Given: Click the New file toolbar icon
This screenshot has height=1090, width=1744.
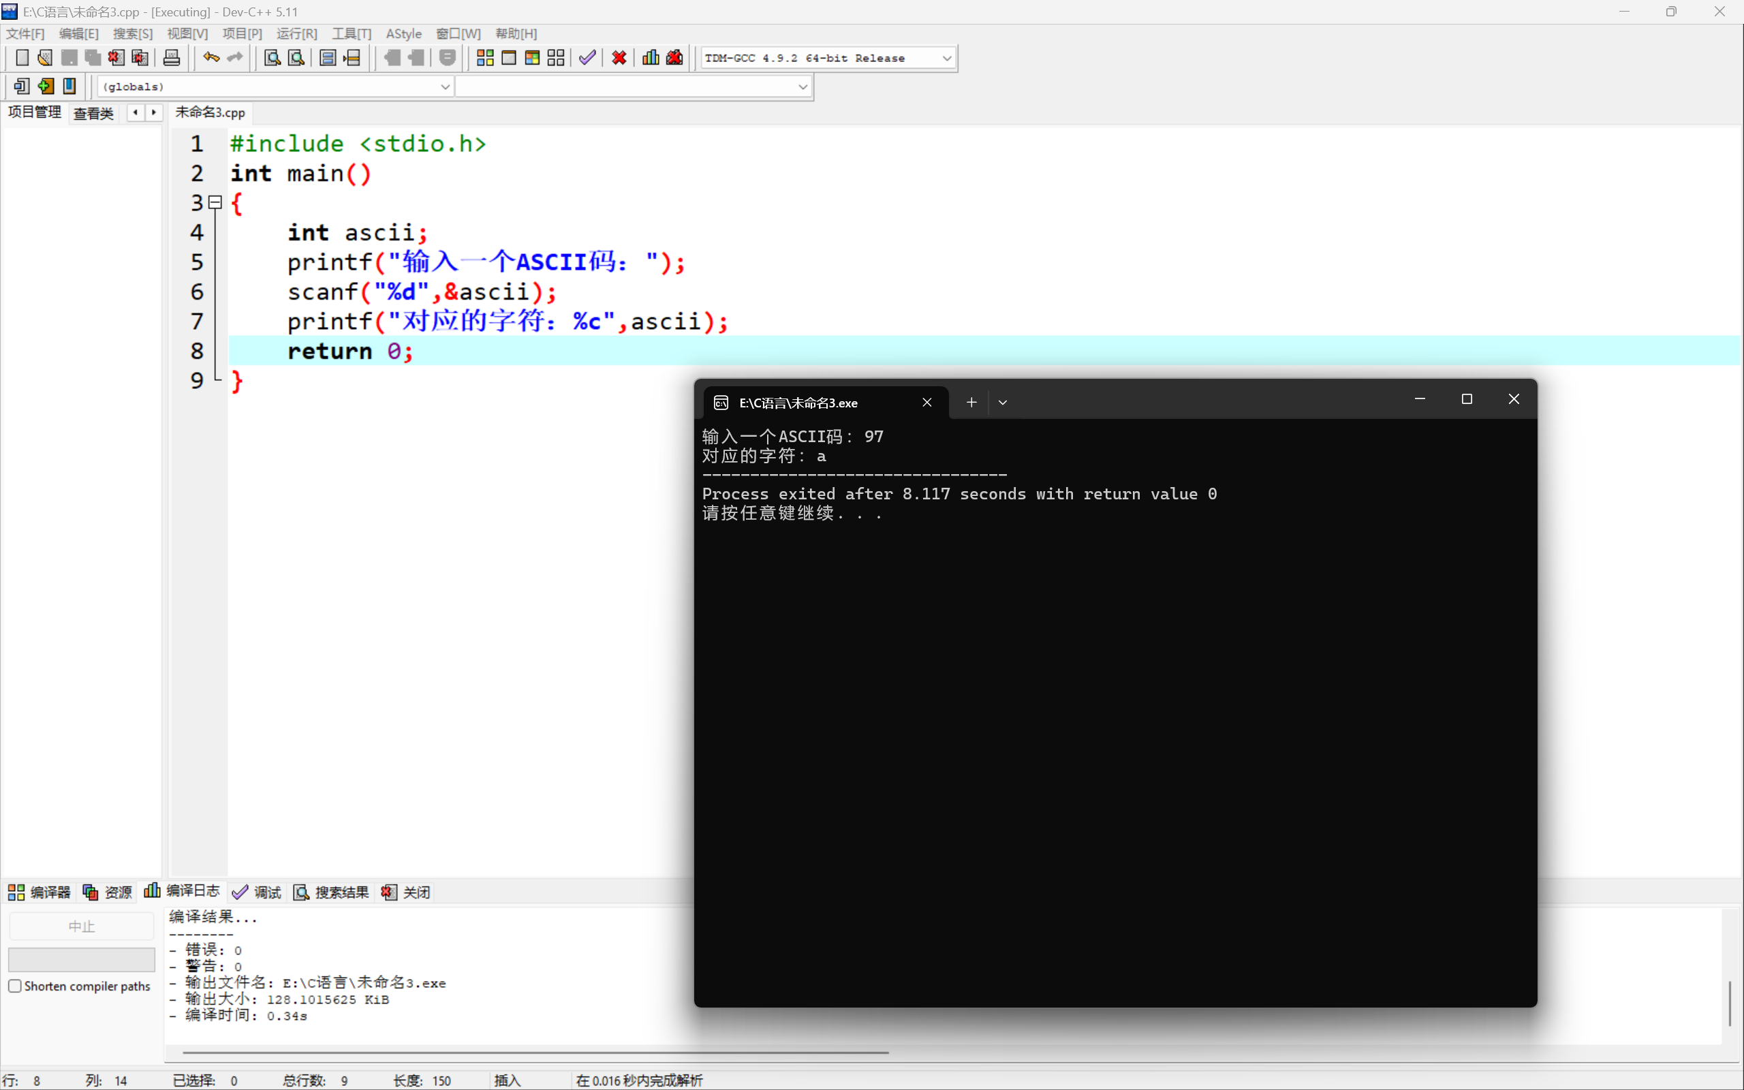Looking at the screenshot, I should [x=22, y=58].
